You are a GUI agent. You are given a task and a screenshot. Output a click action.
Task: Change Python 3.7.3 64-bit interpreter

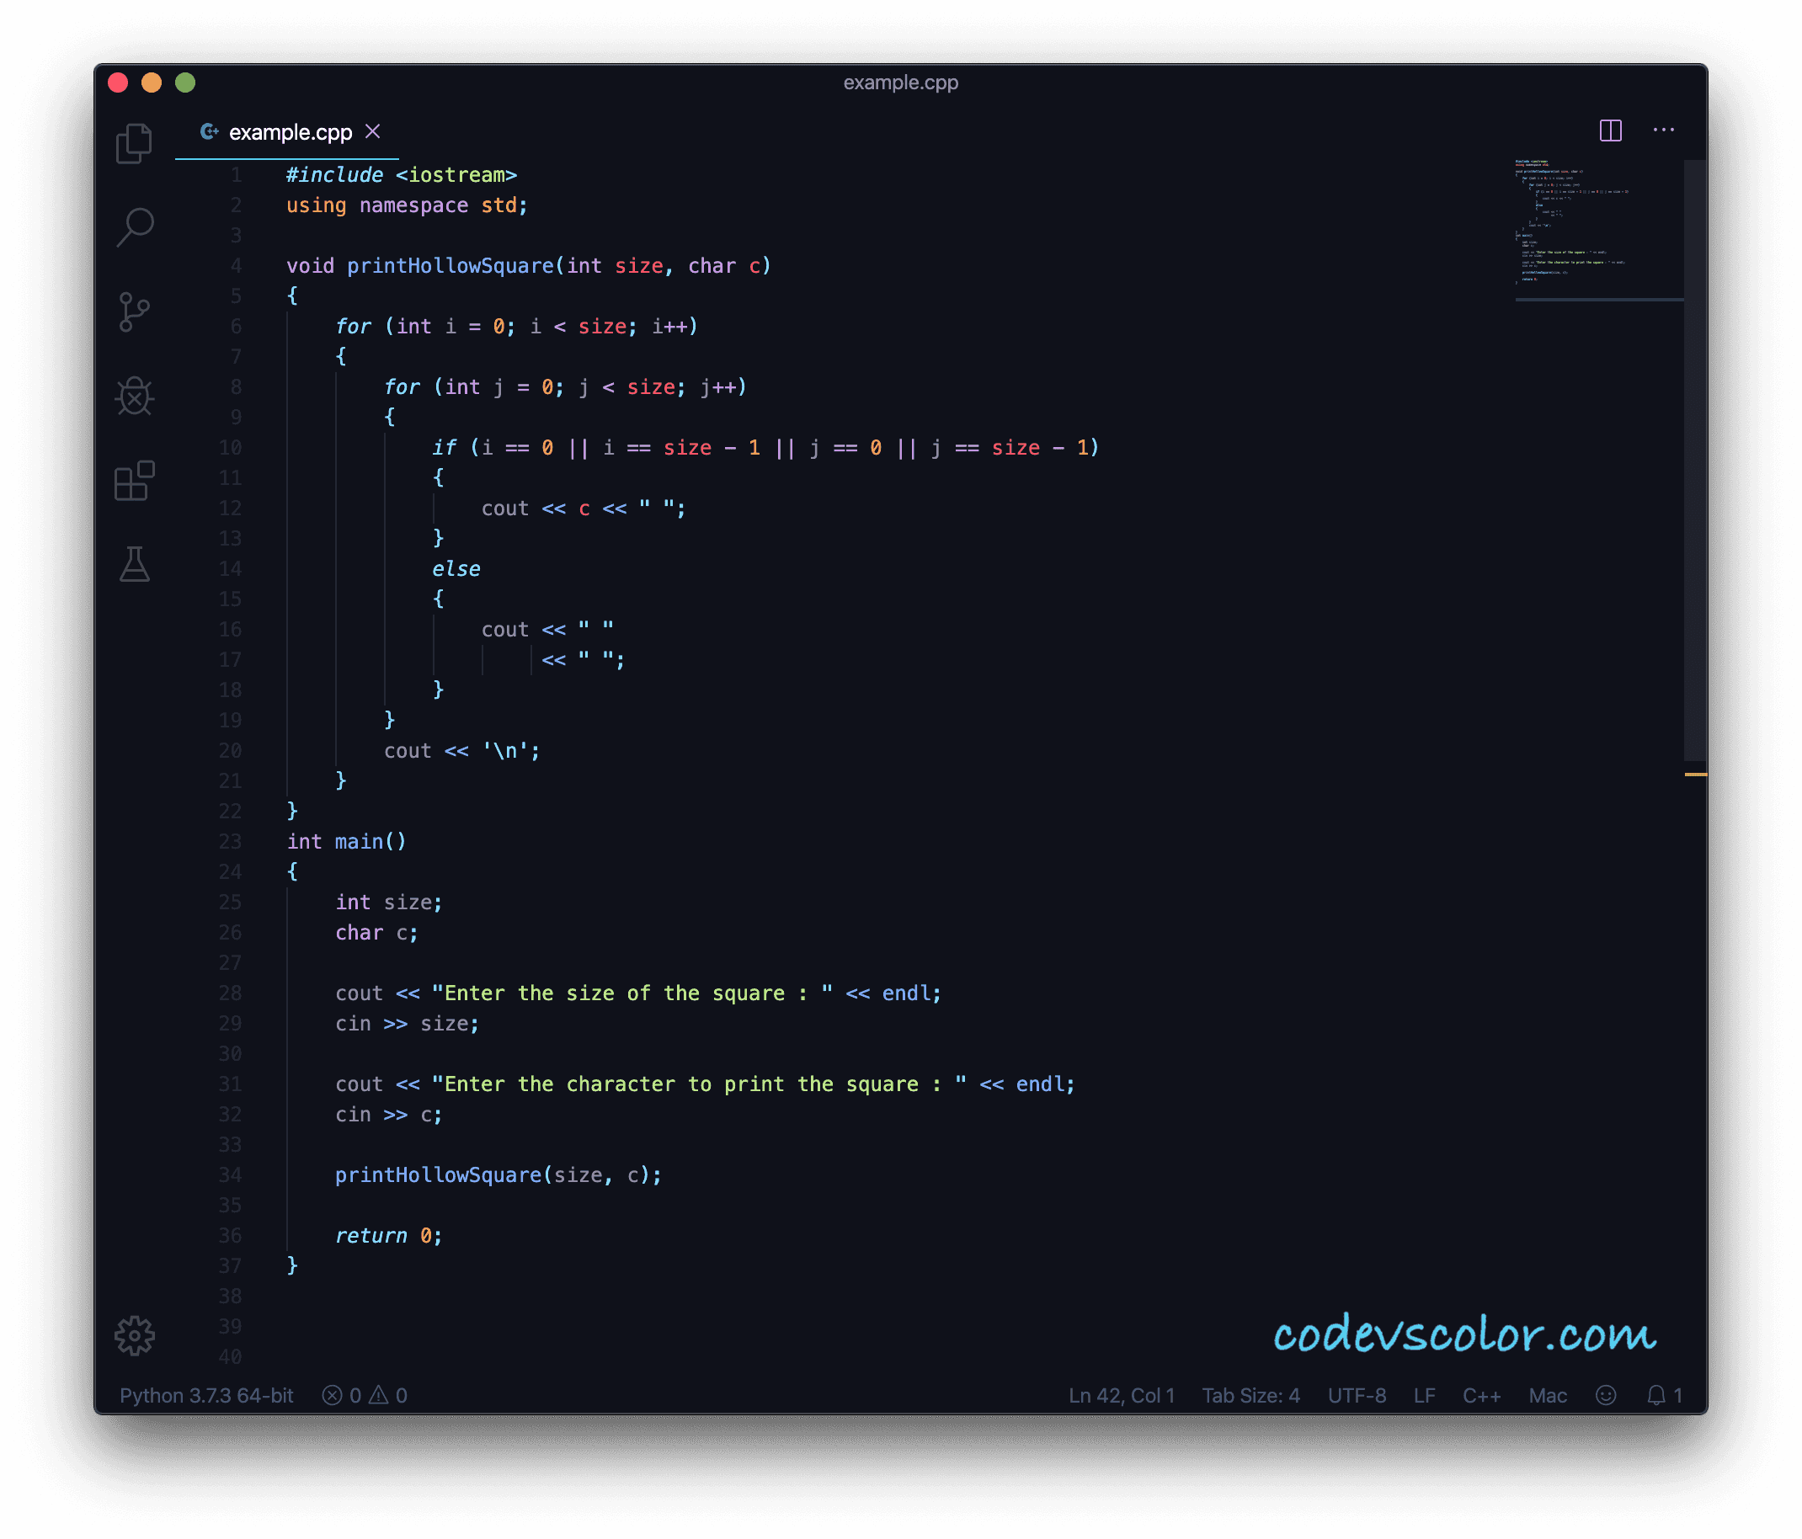(206, 1396)
